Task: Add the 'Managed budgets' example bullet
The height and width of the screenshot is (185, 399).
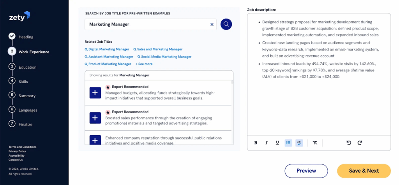Action: coord(95,93)
